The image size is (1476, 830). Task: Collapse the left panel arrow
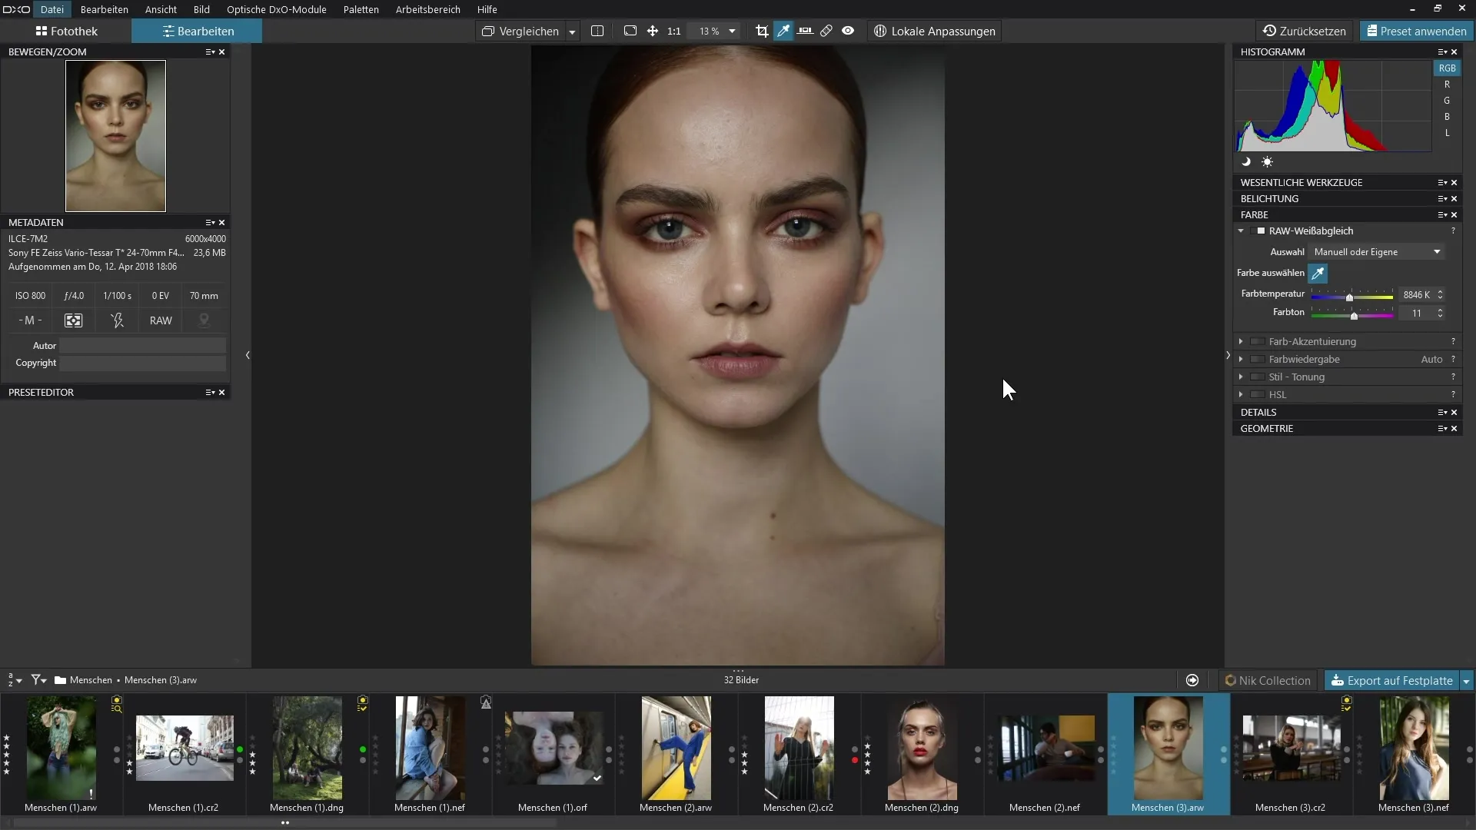248,356
